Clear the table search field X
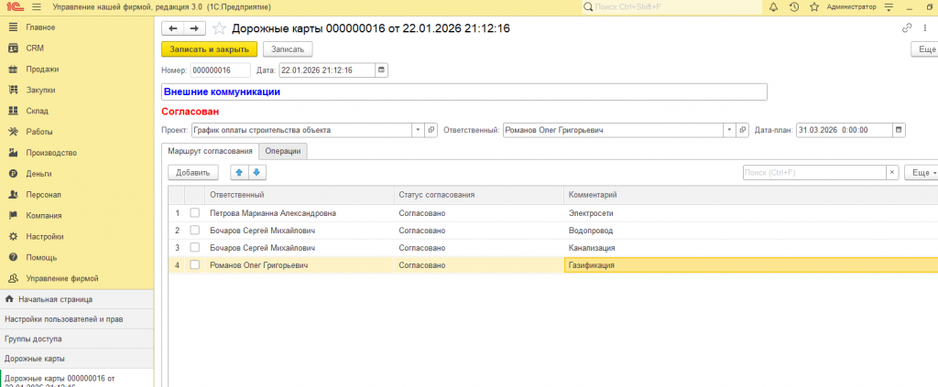Image resolution: width=938 pixels, height=387 pixels. coord(892,173)
